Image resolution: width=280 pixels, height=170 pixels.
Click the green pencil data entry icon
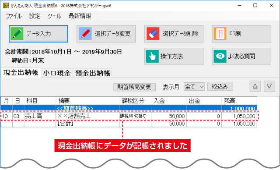click(17, 34)
